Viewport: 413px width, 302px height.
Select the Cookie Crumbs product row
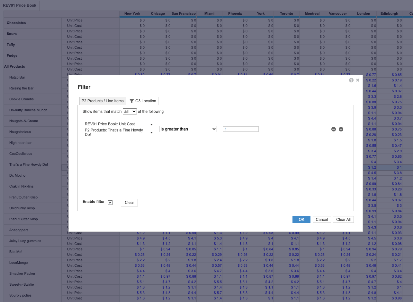[x=21, y=99]
